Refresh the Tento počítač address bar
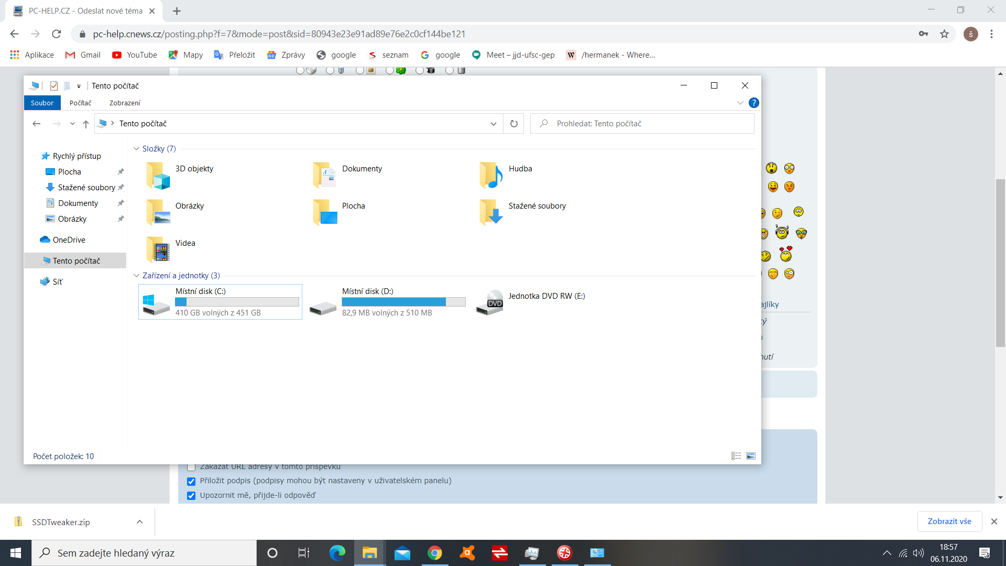The height and width of the screenshot is (566, 1006). 513,124
